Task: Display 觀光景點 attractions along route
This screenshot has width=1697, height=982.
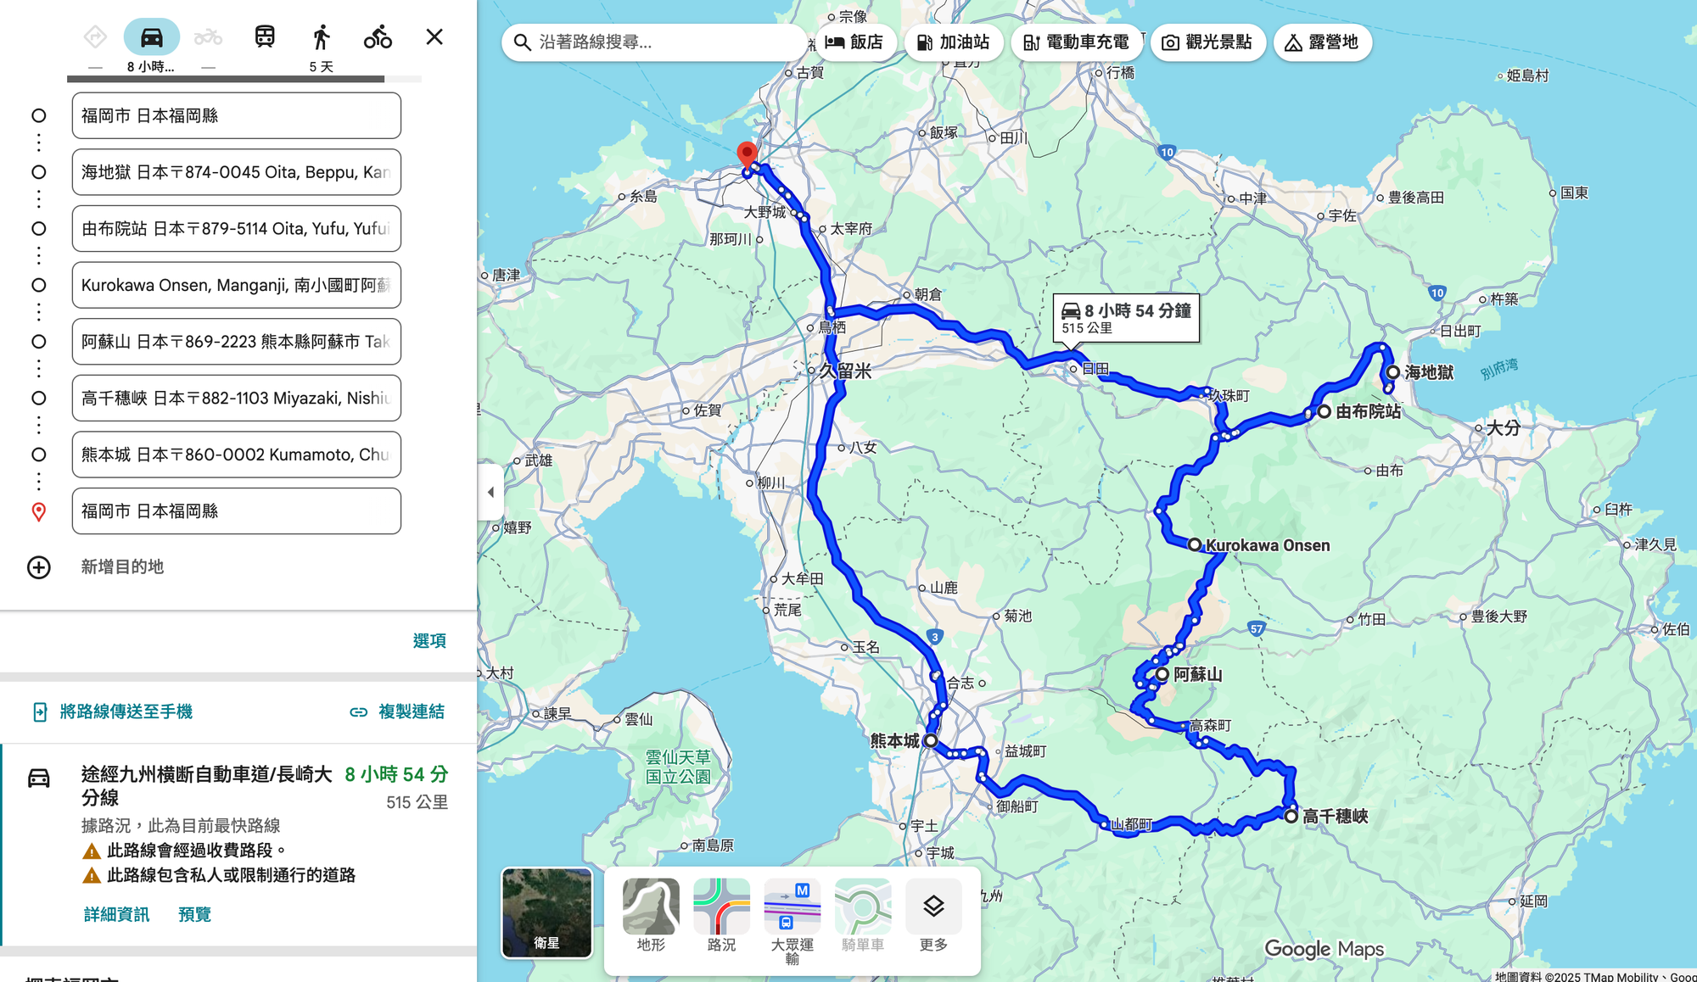Action: pos(1207,42)
